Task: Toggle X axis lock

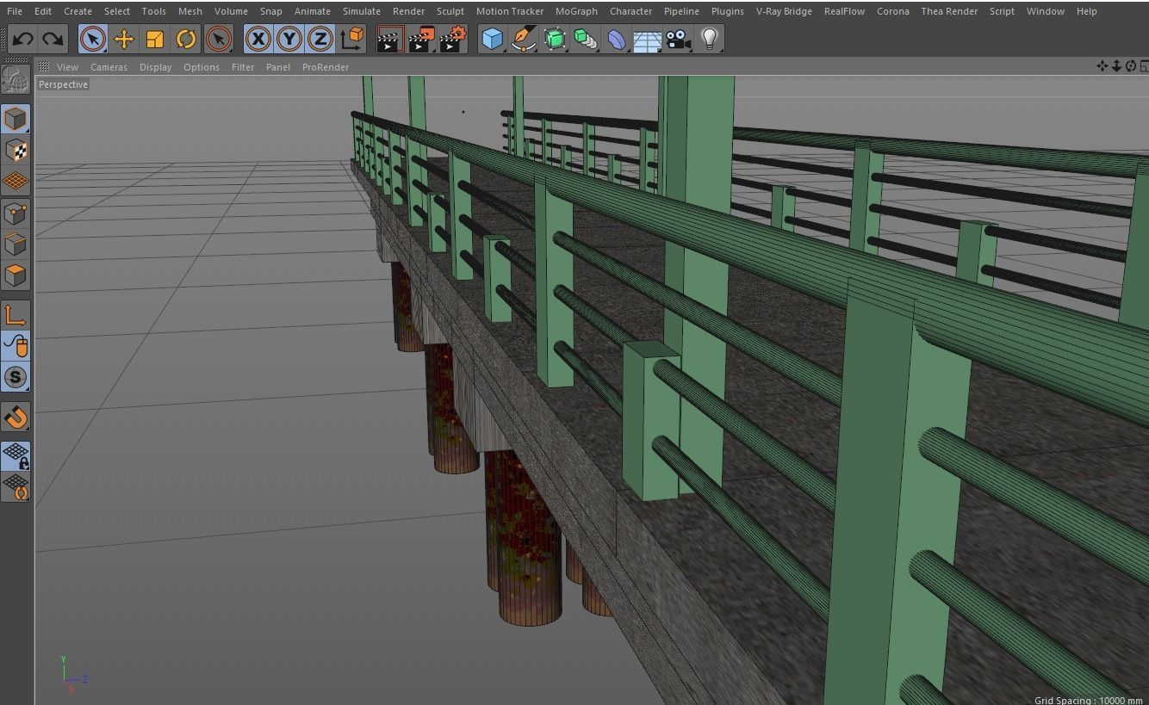Action: click(x=258, y=39)
